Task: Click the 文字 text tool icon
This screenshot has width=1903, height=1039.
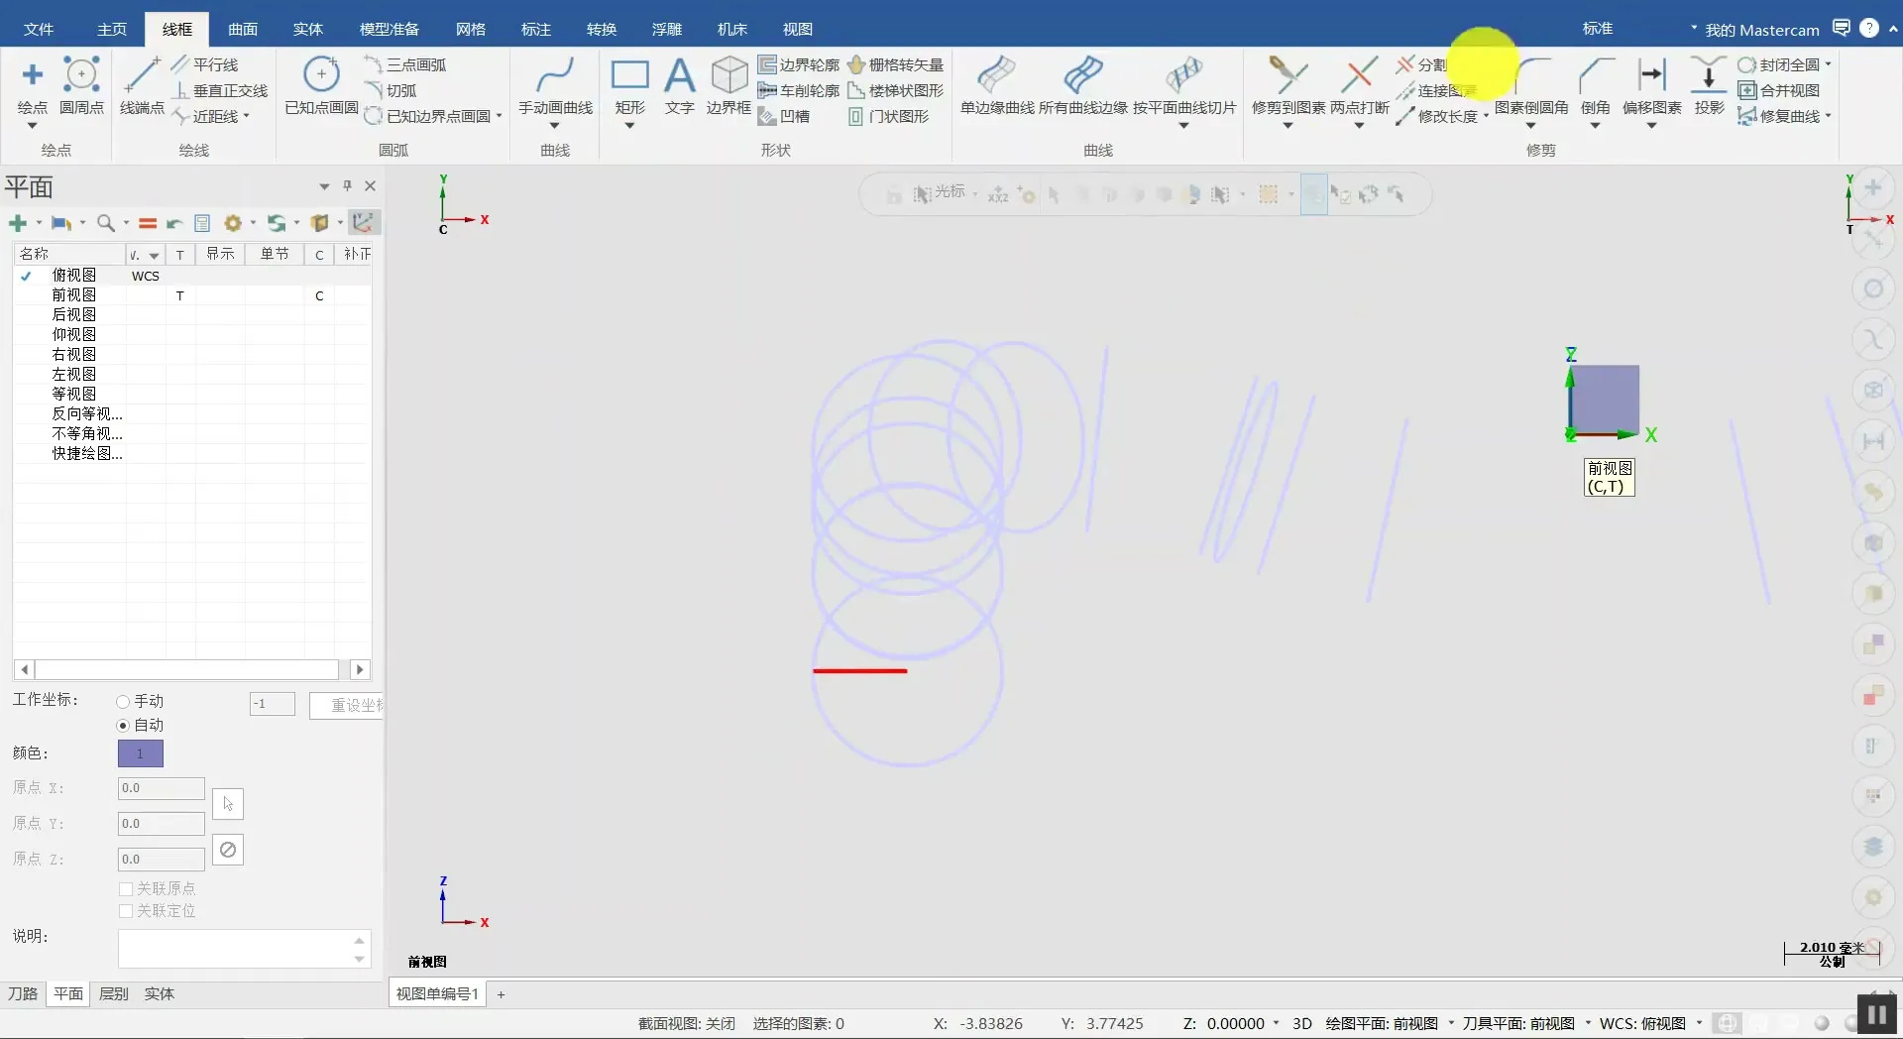Action: pyautogui.click(x=679, y=84)
